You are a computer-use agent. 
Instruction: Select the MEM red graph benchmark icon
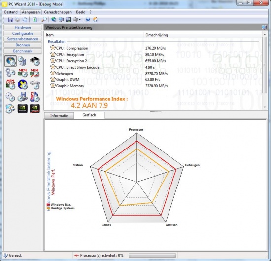34,73
